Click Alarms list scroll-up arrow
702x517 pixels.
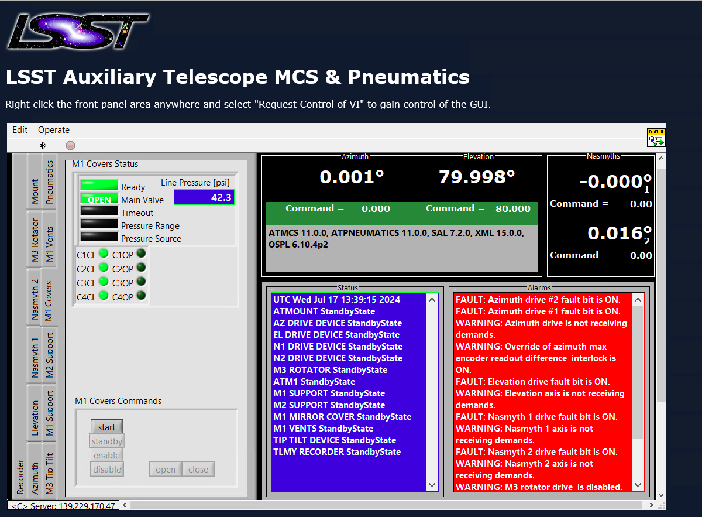638,300
